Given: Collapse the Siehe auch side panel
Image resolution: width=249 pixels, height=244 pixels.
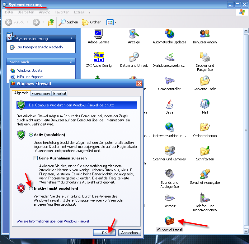Looking at the screenshot, I should click(71, 61).
